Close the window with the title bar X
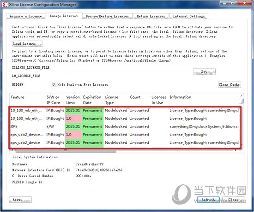The image size is (254, 212). (x=245, y=3)
